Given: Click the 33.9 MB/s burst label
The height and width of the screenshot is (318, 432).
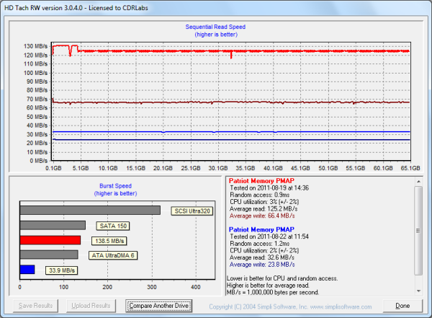Looking at the screenshot, I should coord(62,270).
